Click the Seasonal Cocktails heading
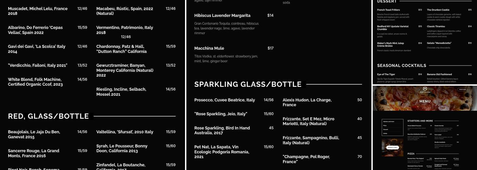Image resolution: width=477 pixels, height=170 pixels. 401,65
